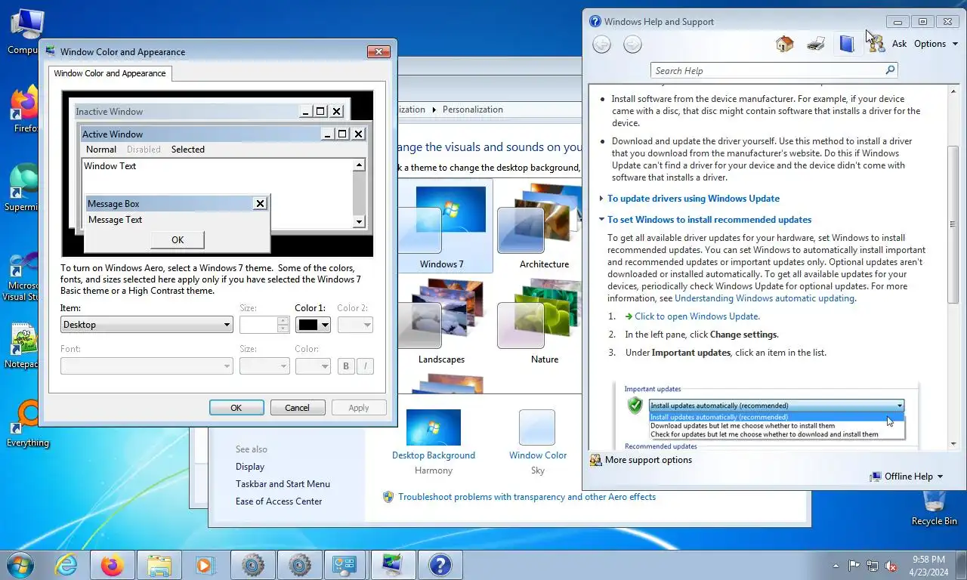Open Windows Media Player taskbar icon
Viewport: 967px width, 580px height.
click(x=205, y=565)
